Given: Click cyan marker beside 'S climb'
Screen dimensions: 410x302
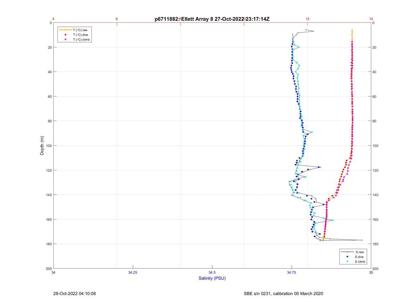Looking at the screenshot, I should point(347,262).
